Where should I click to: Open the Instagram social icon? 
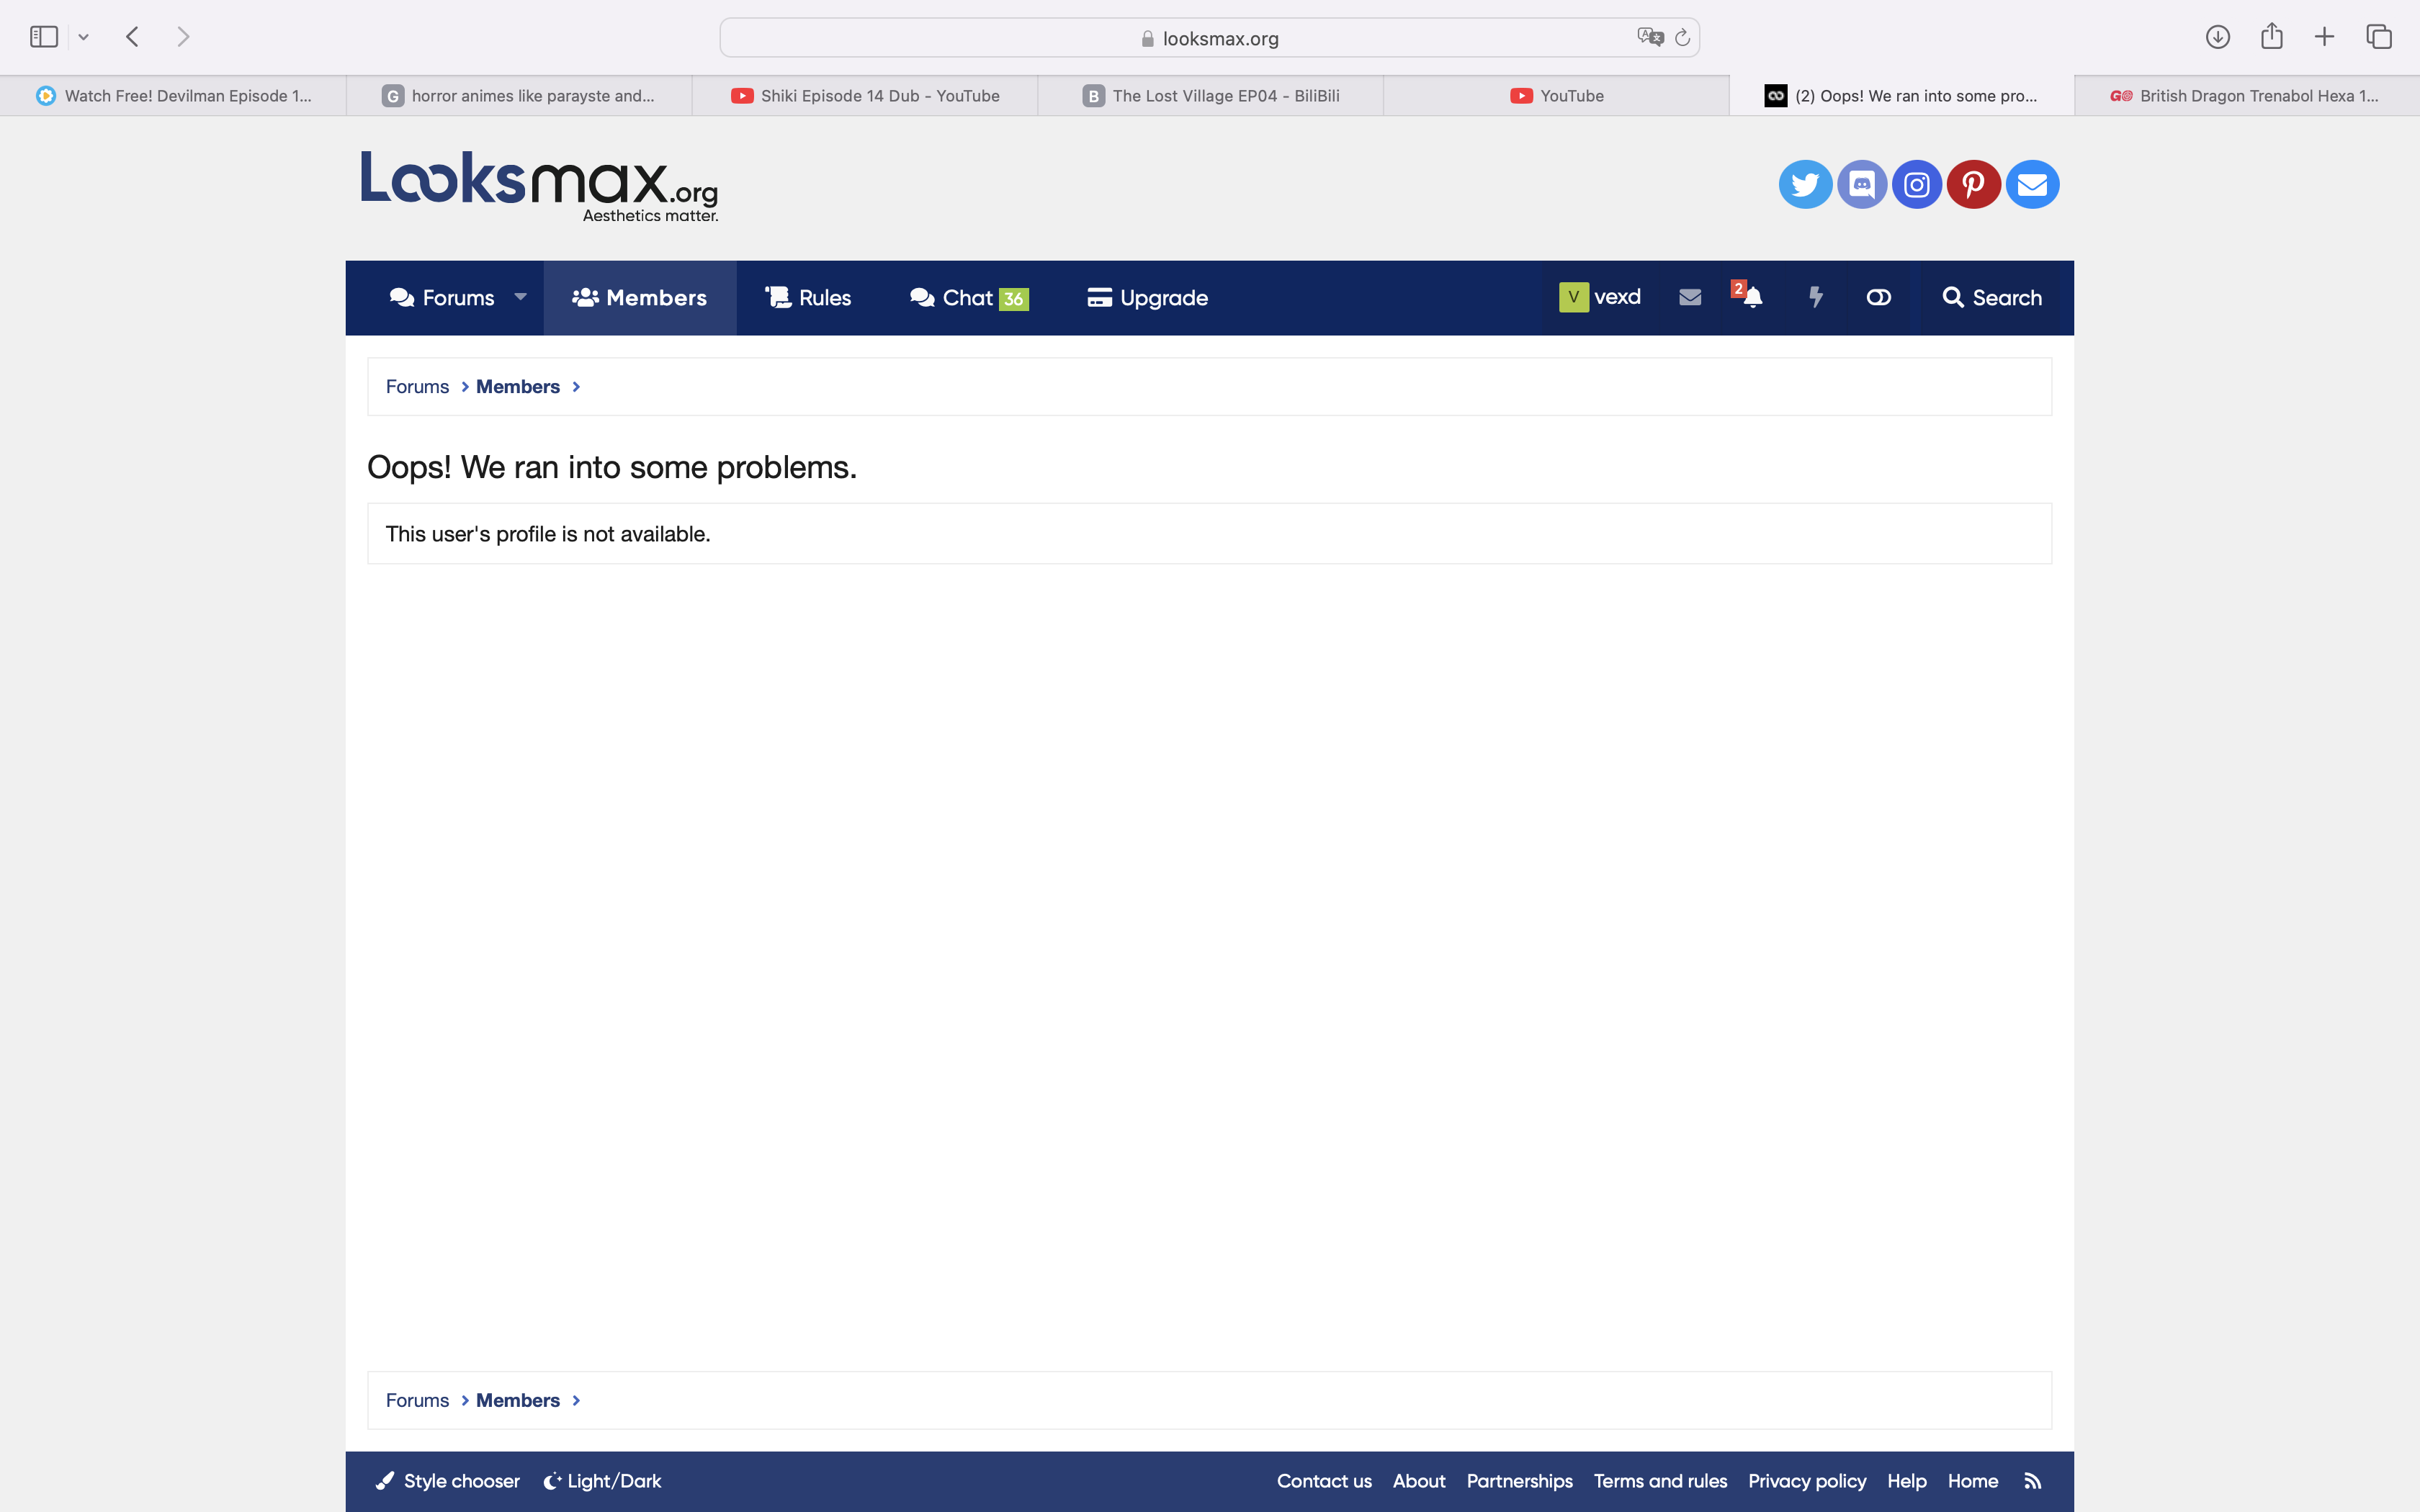1917,185
